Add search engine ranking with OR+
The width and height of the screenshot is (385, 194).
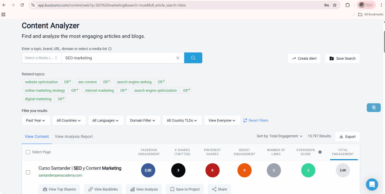pyautogui.click(x=161, y=82)
